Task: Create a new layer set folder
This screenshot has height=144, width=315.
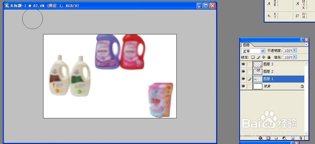Action: click(x=276, y=138)
